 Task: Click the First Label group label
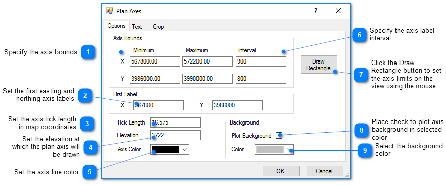click(125, 94)
